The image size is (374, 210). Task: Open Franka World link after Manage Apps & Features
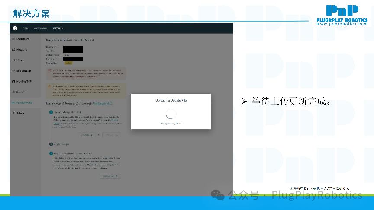pos(102,103)
